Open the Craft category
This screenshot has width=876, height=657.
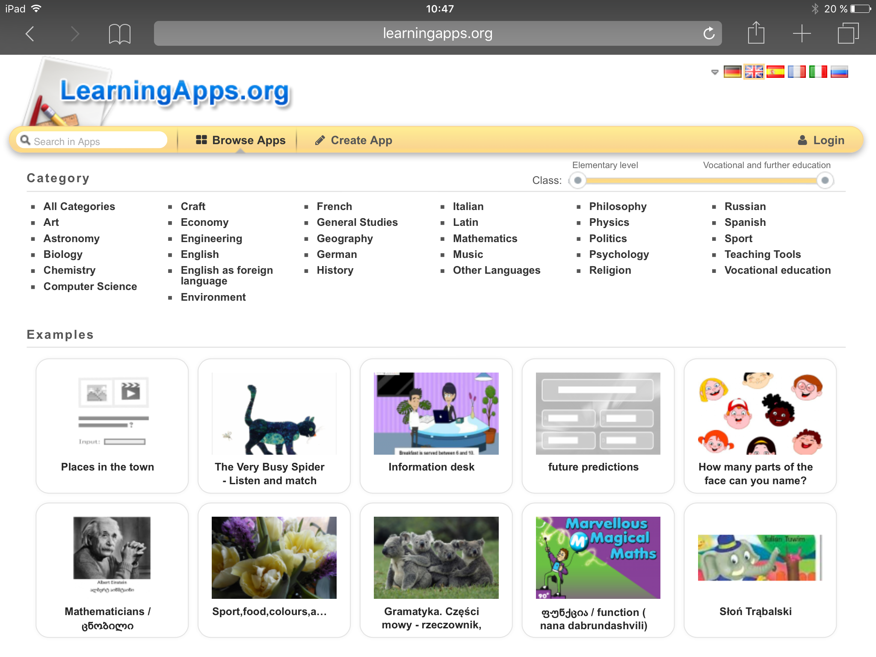193,207
